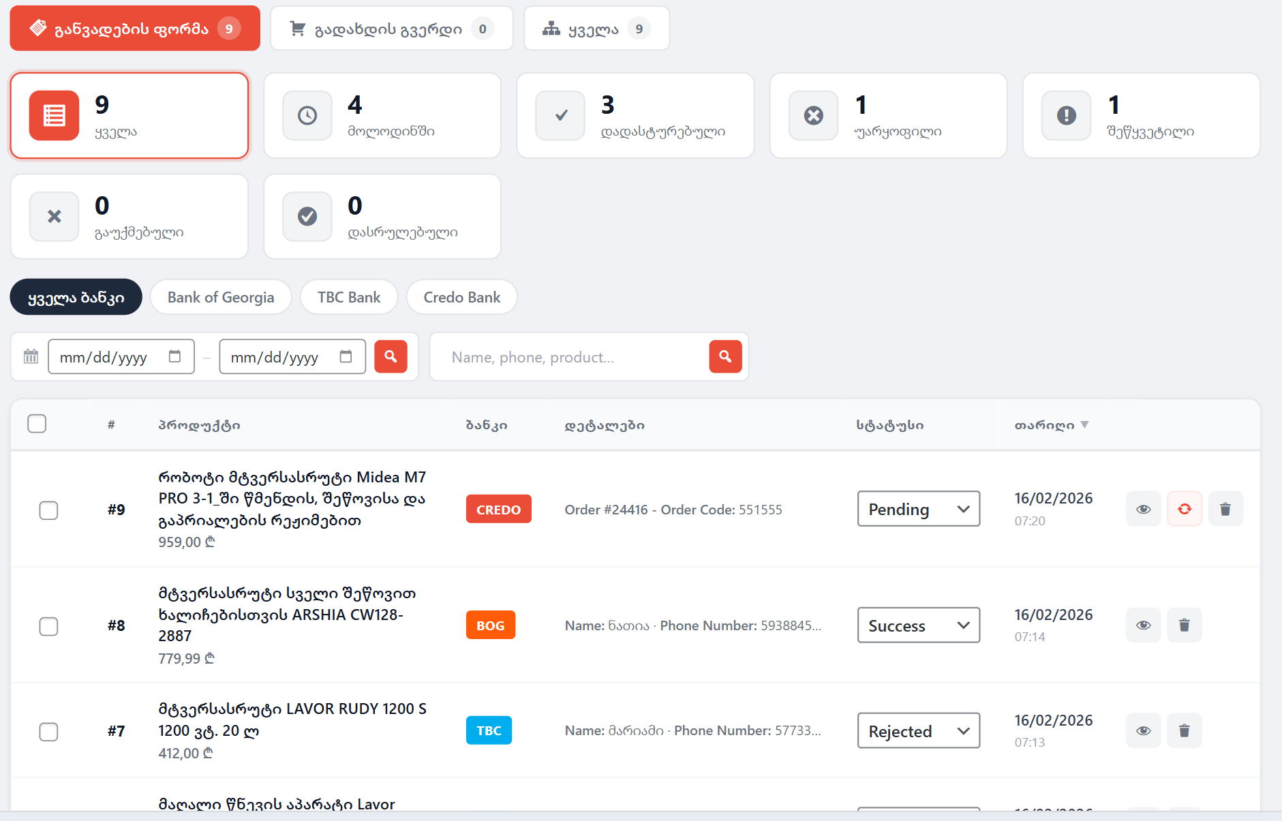Click the მოლოდინში status card
Viewport: 1282px width, 821px height.
pyautogui.click(x=382, y=116)
